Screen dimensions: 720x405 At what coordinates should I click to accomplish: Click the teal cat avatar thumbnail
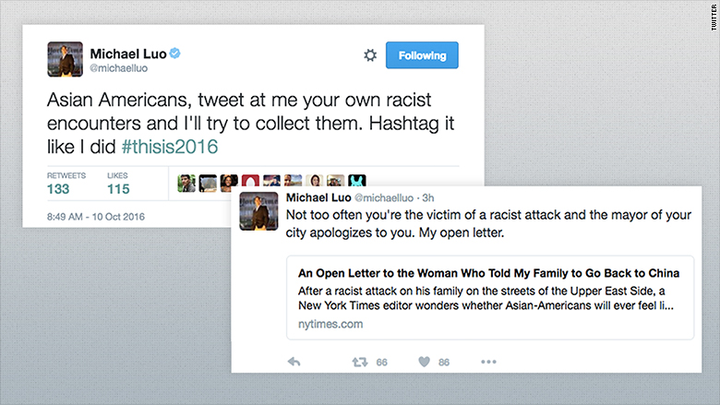point(357,180)
